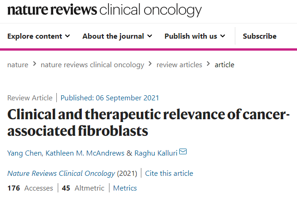This screenshot has height=197, width=297.
Task: Navigate to the review articles breadcrumb
Action: [x=179, y=65]
